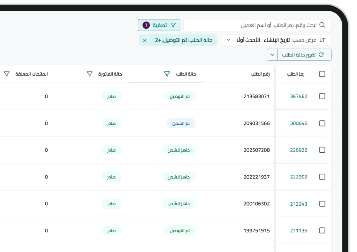This screenshot has height=252, width=357.
Task: Check the row for order 367462
Action: coord(322,97)
